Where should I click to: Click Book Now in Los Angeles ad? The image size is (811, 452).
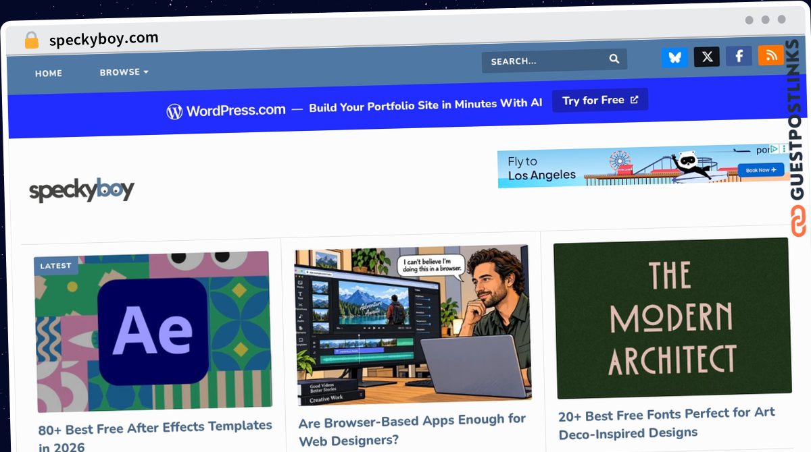[760, 170]
